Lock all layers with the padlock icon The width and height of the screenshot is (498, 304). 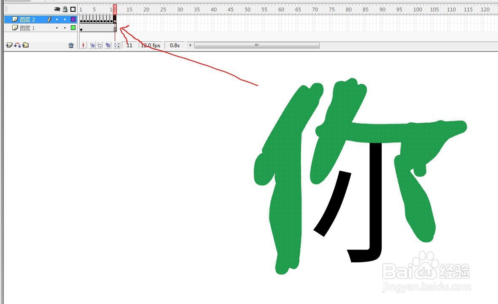point(65,9)
